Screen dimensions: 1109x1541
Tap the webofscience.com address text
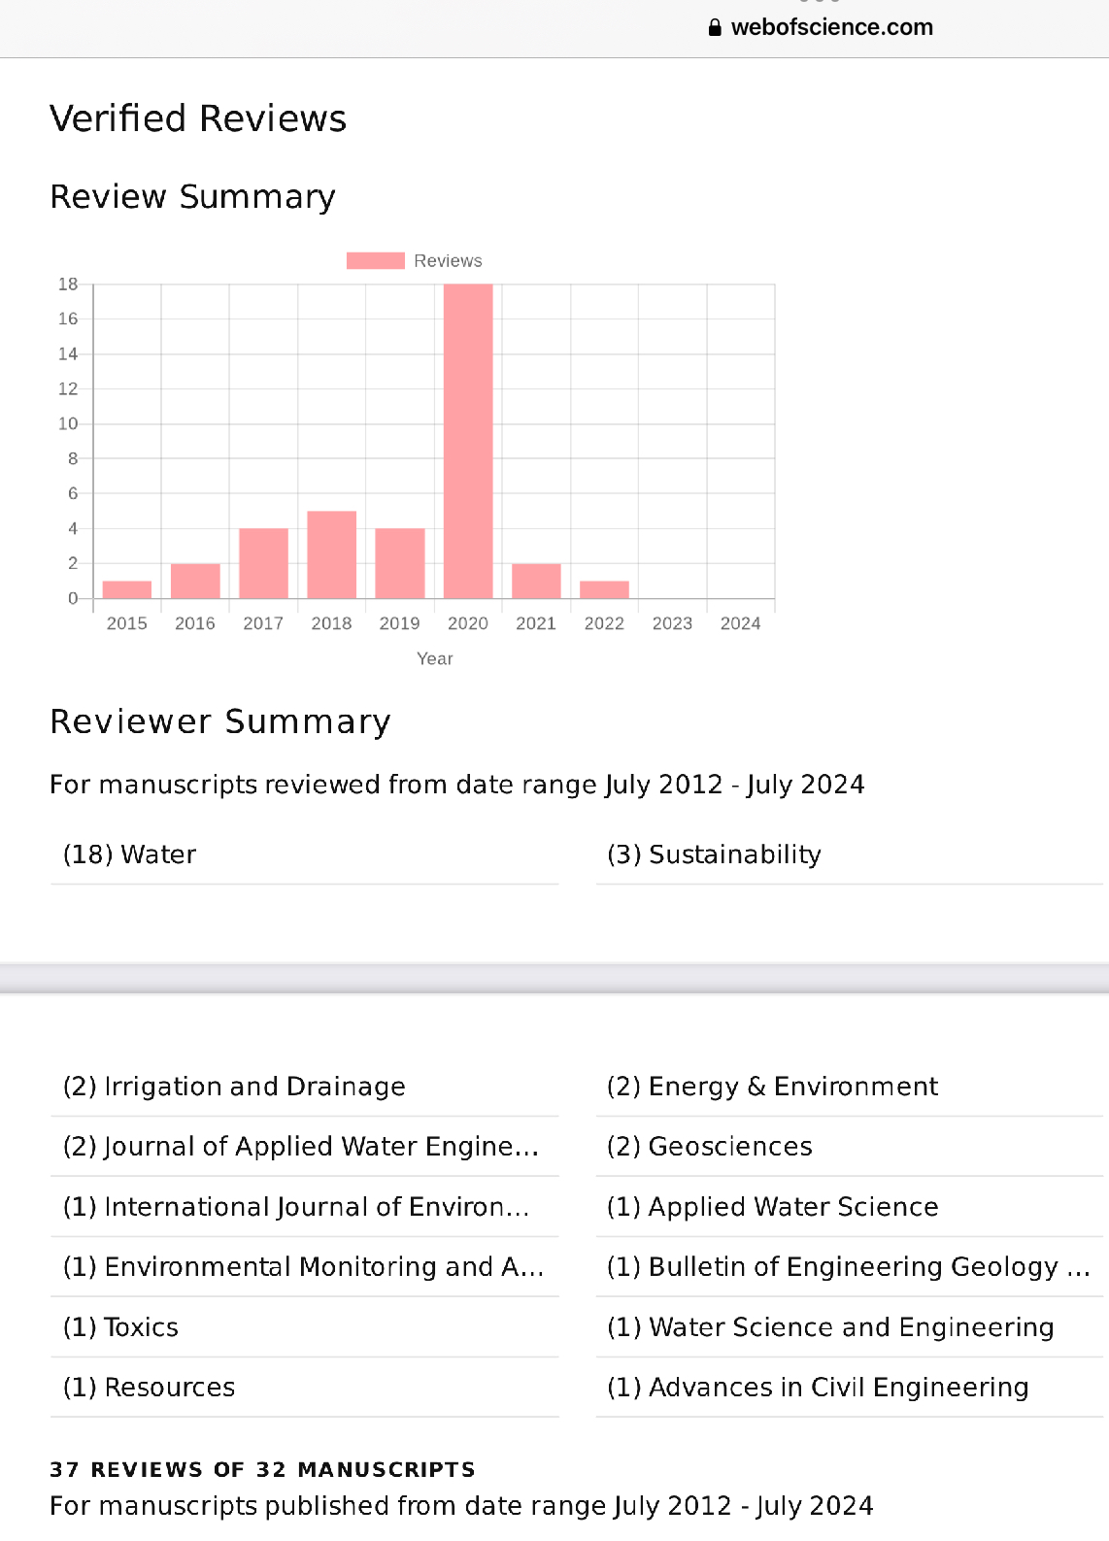click(x=832, y=27)
